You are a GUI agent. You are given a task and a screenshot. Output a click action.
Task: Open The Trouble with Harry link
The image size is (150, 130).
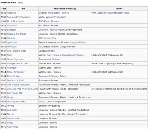[x=18, y=85]
